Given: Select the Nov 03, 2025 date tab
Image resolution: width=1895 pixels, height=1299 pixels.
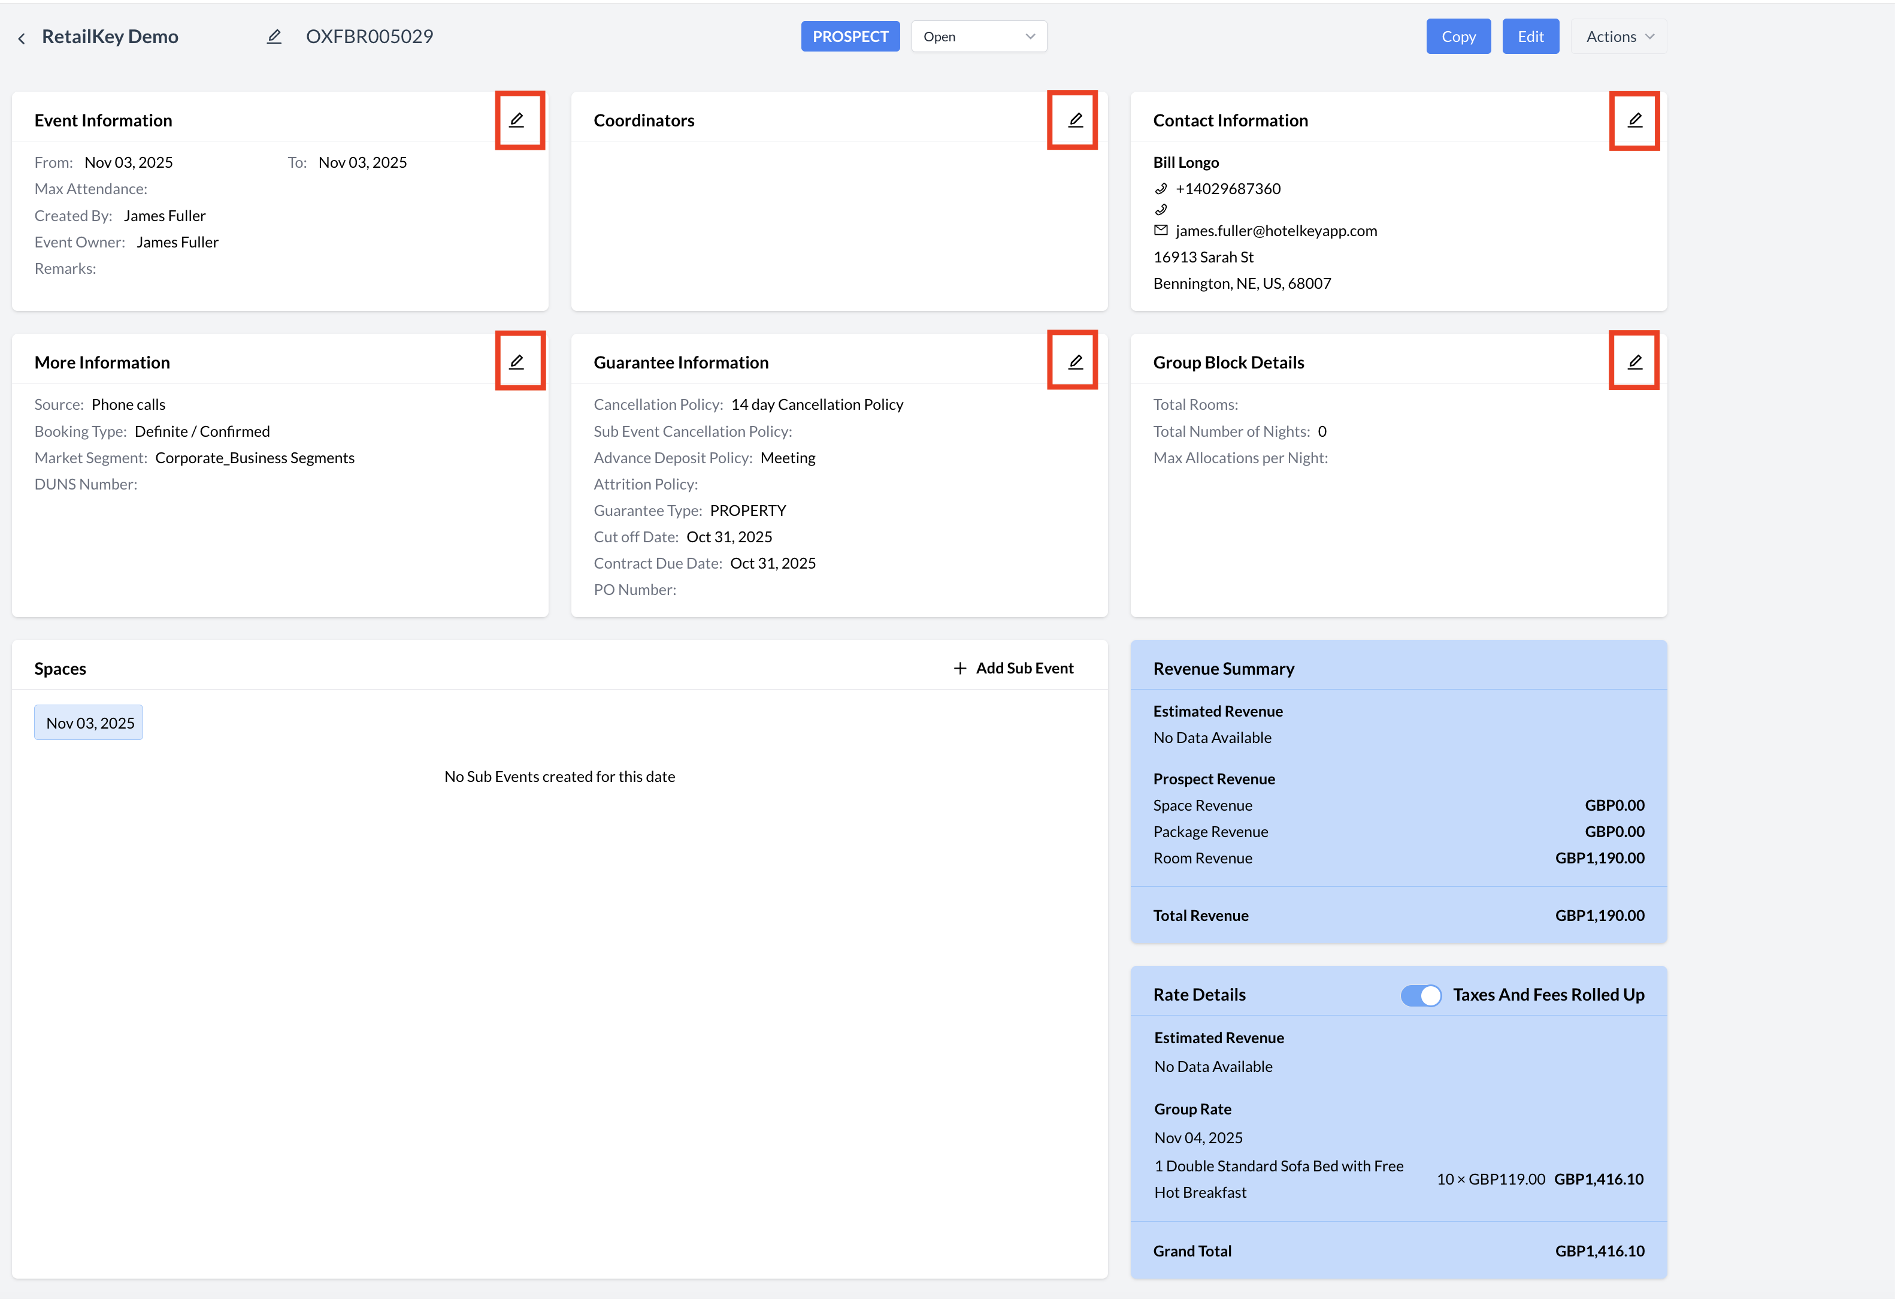Looking at the screenshot, I should 89,723.
